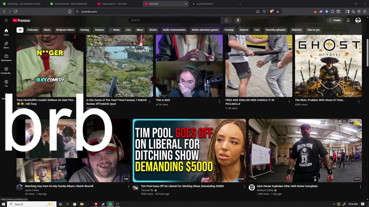The width and height of the screenshot is (369, 207).
Task: Open options for Tim Pool video
Action: (x=244, y=186)
